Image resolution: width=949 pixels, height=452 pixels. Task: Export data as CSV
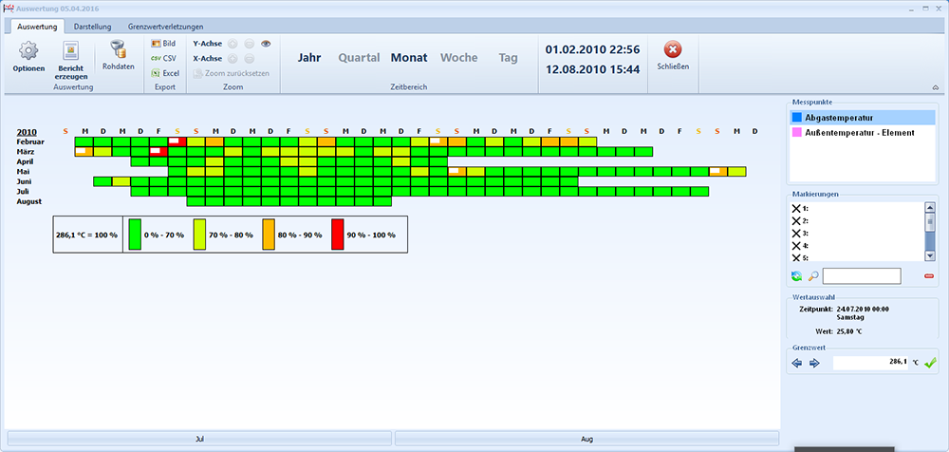tap(163, 58)
